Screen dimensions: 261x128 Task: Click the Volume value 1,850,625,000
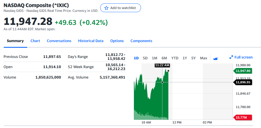[48, 77]
